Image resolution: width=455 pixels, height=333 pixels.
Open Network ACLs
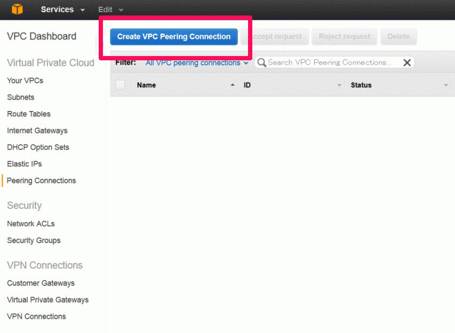point(31,224)
